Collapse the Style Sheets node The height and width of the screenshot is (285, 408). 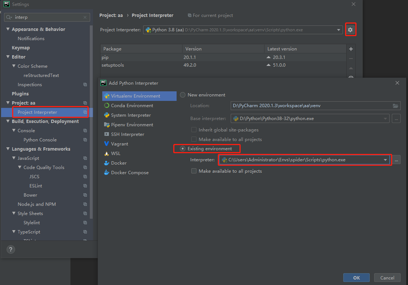14,213
